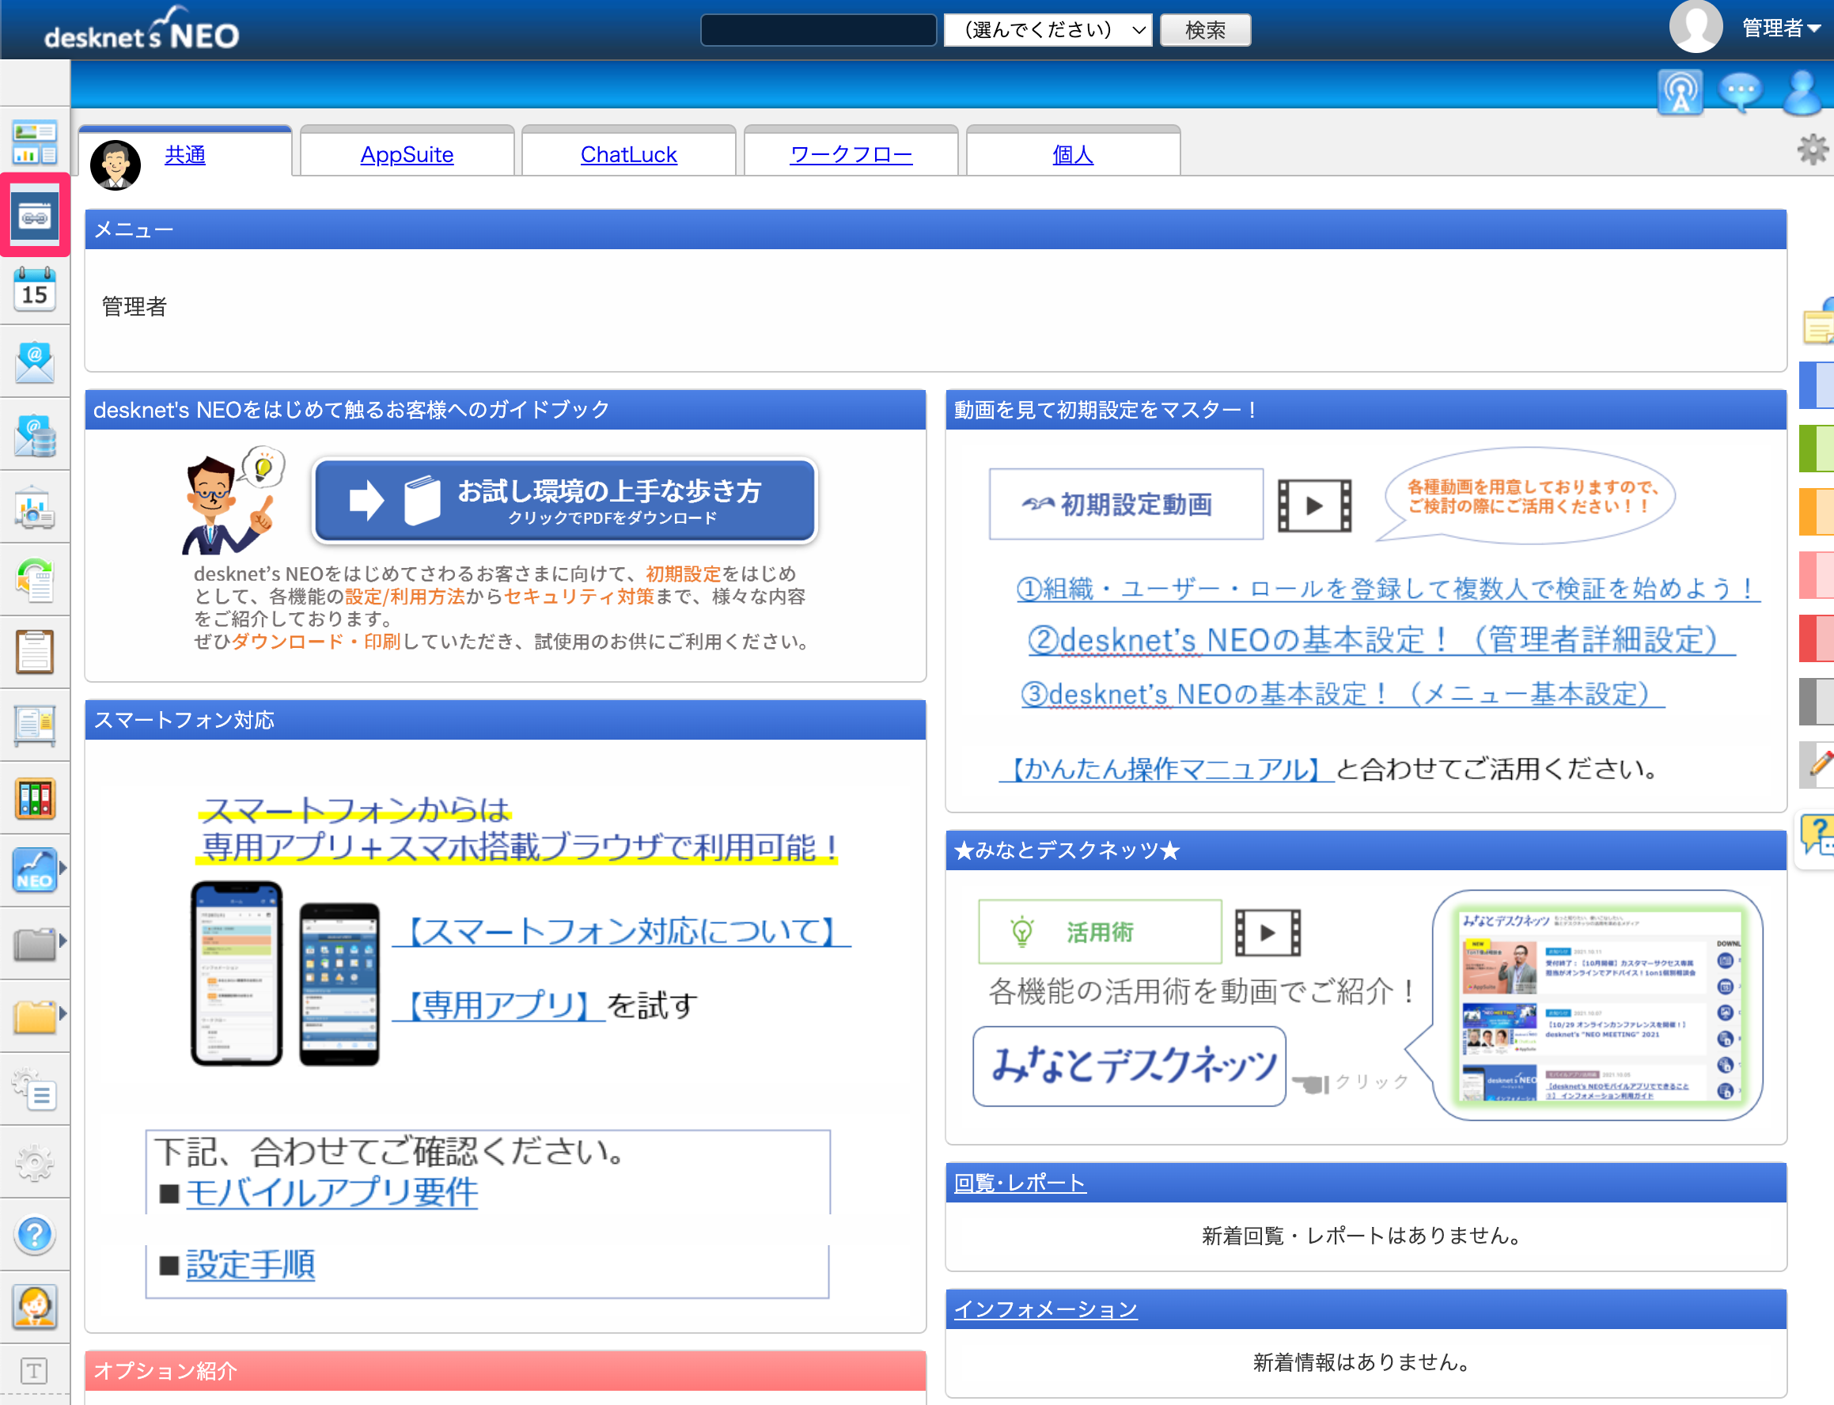Expand the yellow folder sidebar submenu arrow

(63, 1013)
